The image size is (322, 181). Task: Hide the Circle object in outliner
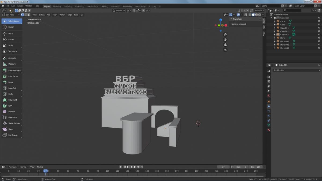[319, 21]
